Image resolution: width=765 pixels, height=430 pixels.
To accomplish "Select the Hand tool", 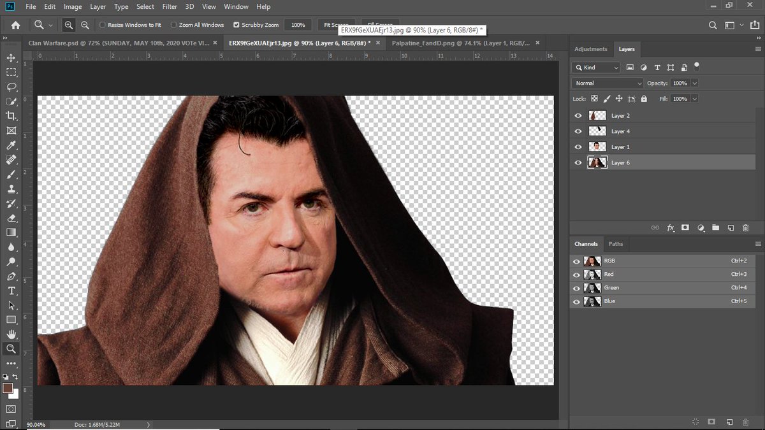I will (11, 334).
